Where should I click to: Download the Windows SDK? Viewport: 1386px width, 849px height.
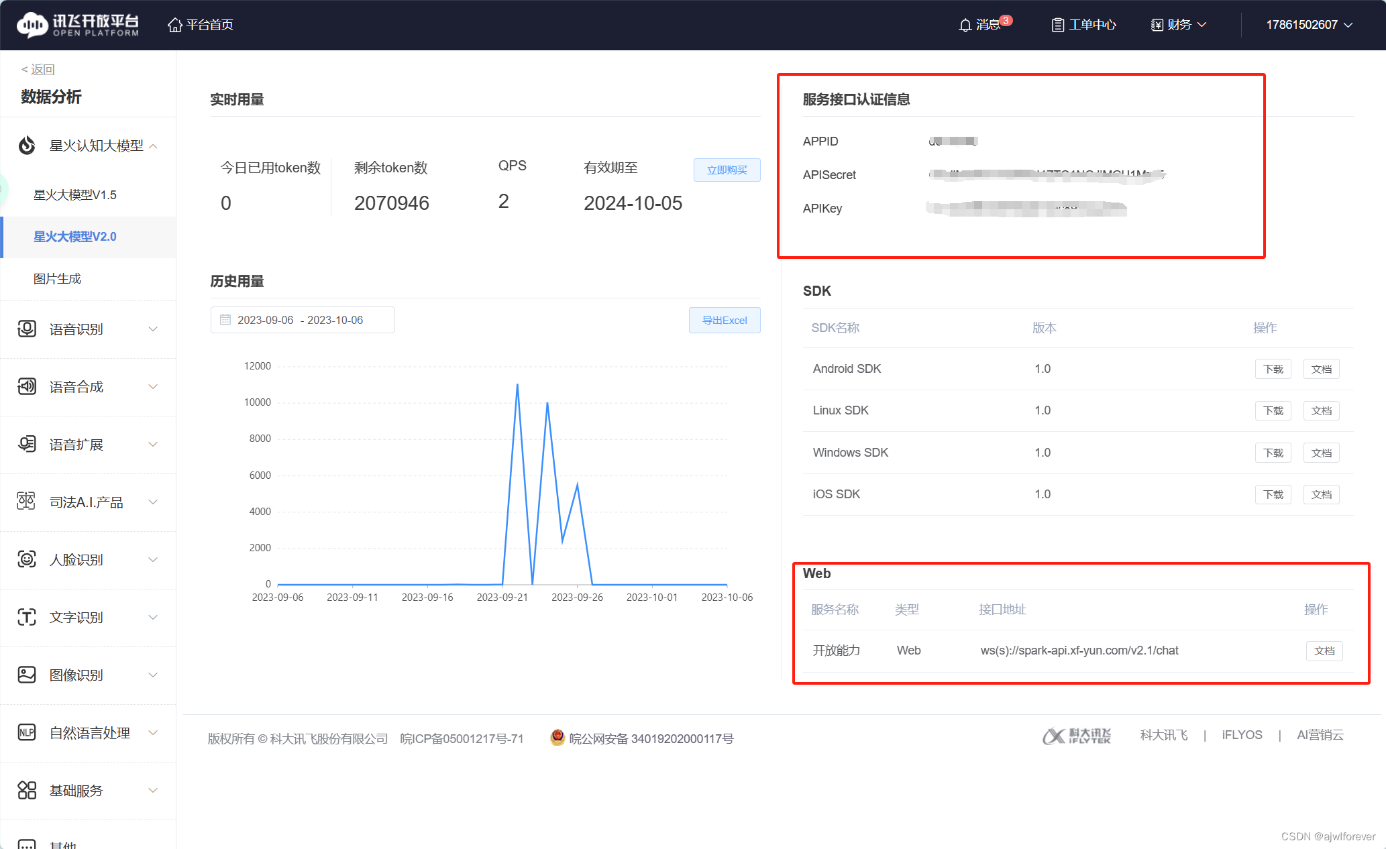pos(1273,453)
